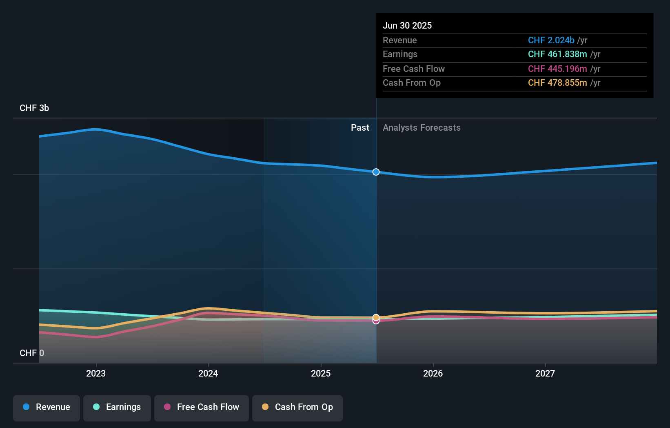
Task: Click the pink Free Cash Flow legend dot
Action: (167, 407)
